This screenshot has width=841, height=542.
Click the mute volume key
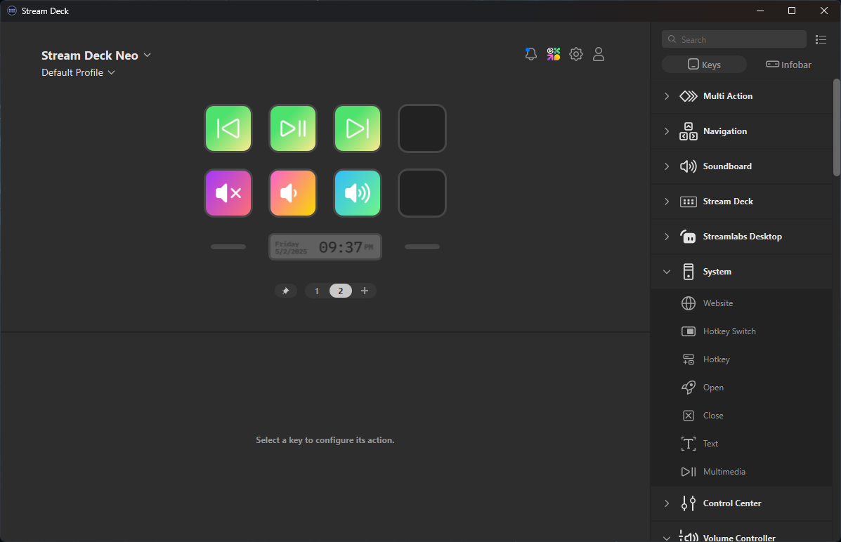(228, 193)
